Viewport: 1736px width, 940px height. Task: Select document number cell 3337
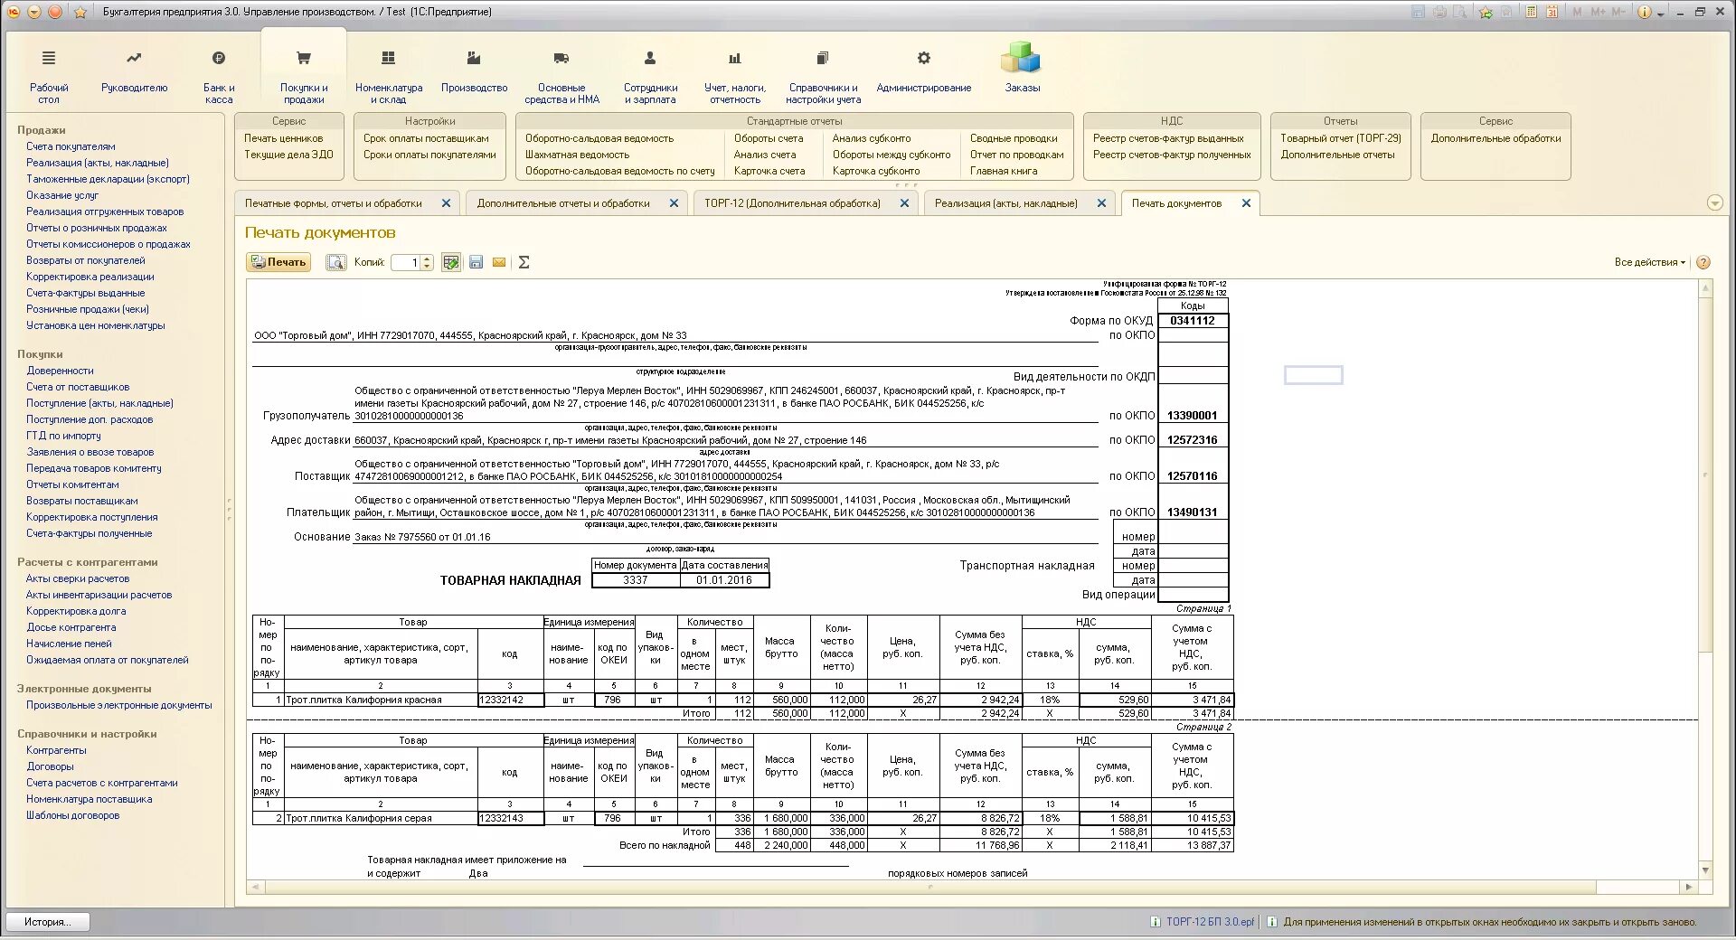(636, 580)
